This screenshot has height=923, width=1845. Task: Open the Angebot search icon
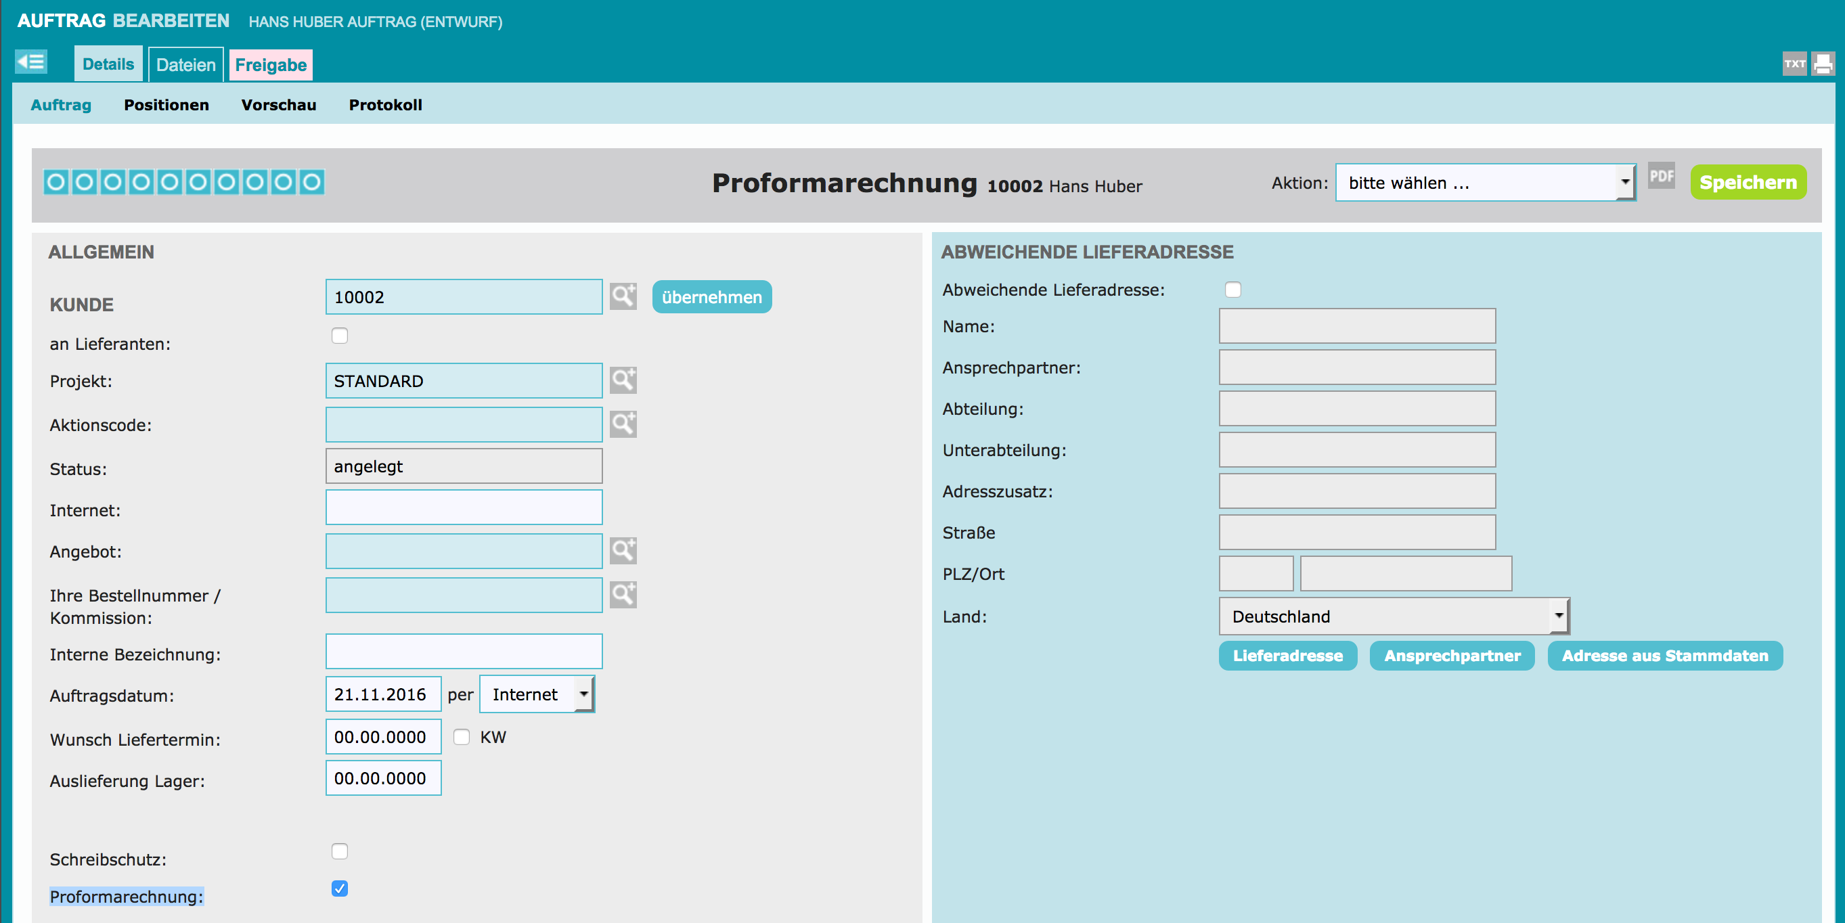click(x=623, y=551)
